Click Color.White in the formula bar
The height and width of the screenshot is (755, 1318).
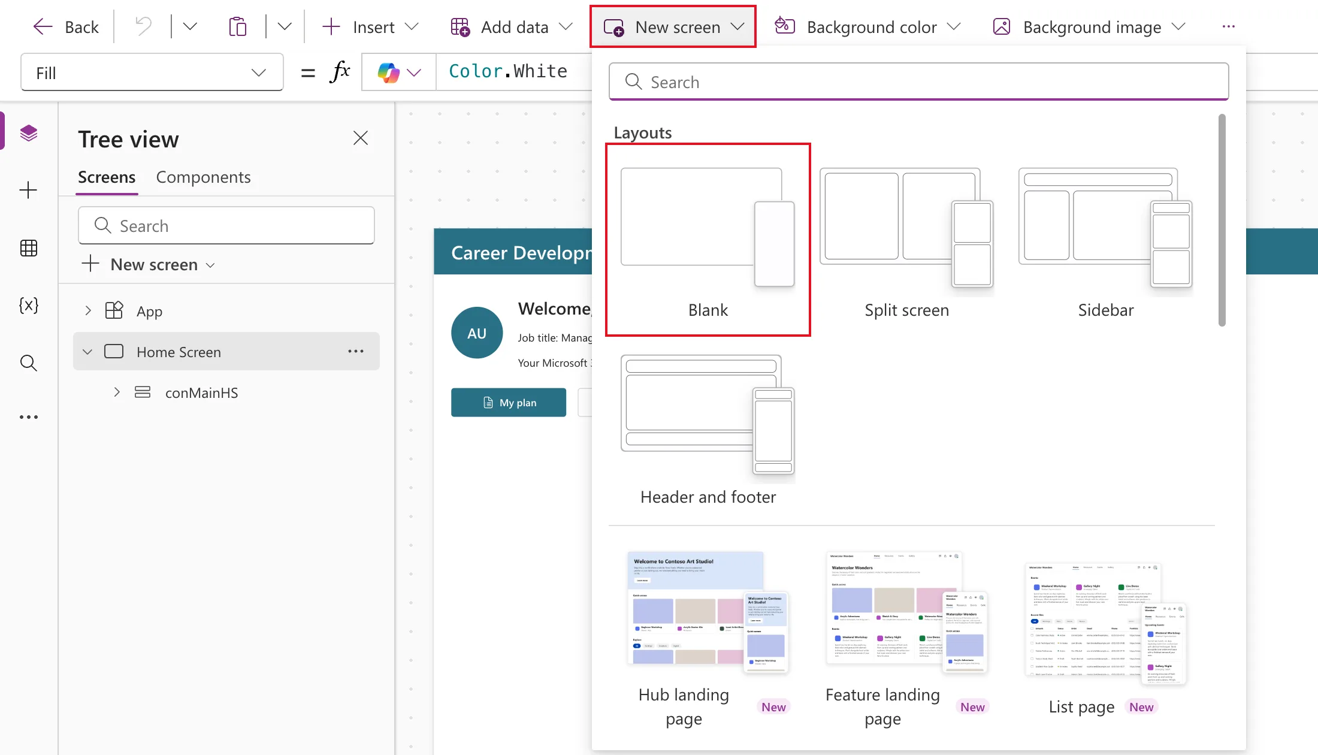pyautogui.click(x=508, y=71)
